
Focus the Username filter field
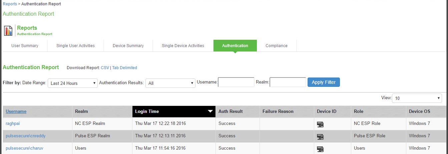coord(236,82)
